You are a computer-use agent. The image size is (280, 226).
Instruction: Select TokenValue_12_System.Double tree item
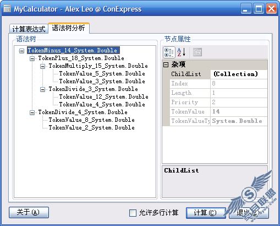(103, 97)
